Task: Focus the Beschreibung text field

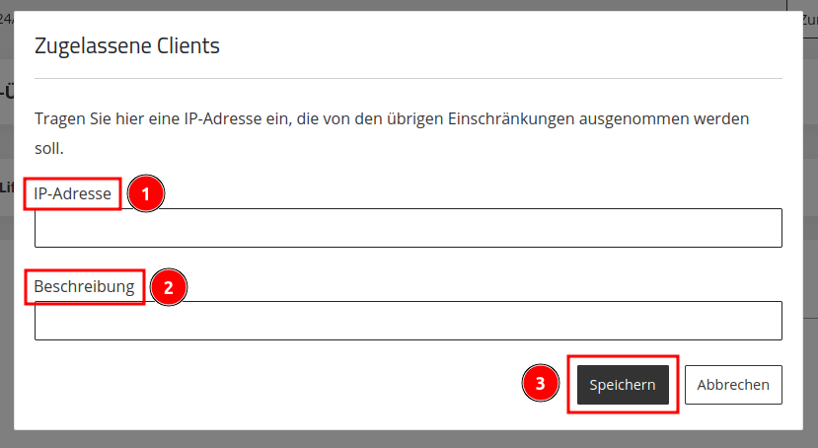Action: [408, 321]
